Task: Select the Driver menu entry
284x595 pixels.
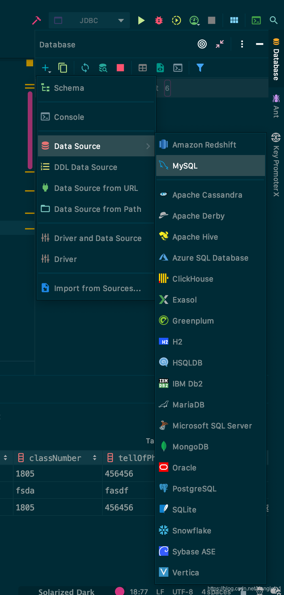Action: point(96,259)
